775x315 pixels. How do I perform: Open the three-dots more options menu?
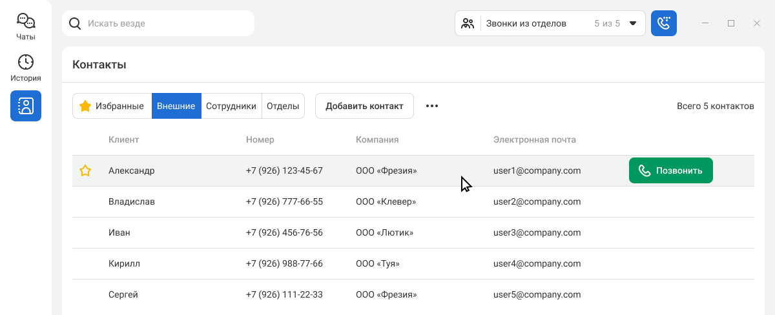pos(432,106)
